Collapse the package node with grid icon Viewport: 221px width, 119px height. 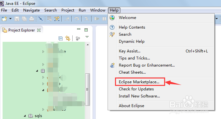click(37, 71)
